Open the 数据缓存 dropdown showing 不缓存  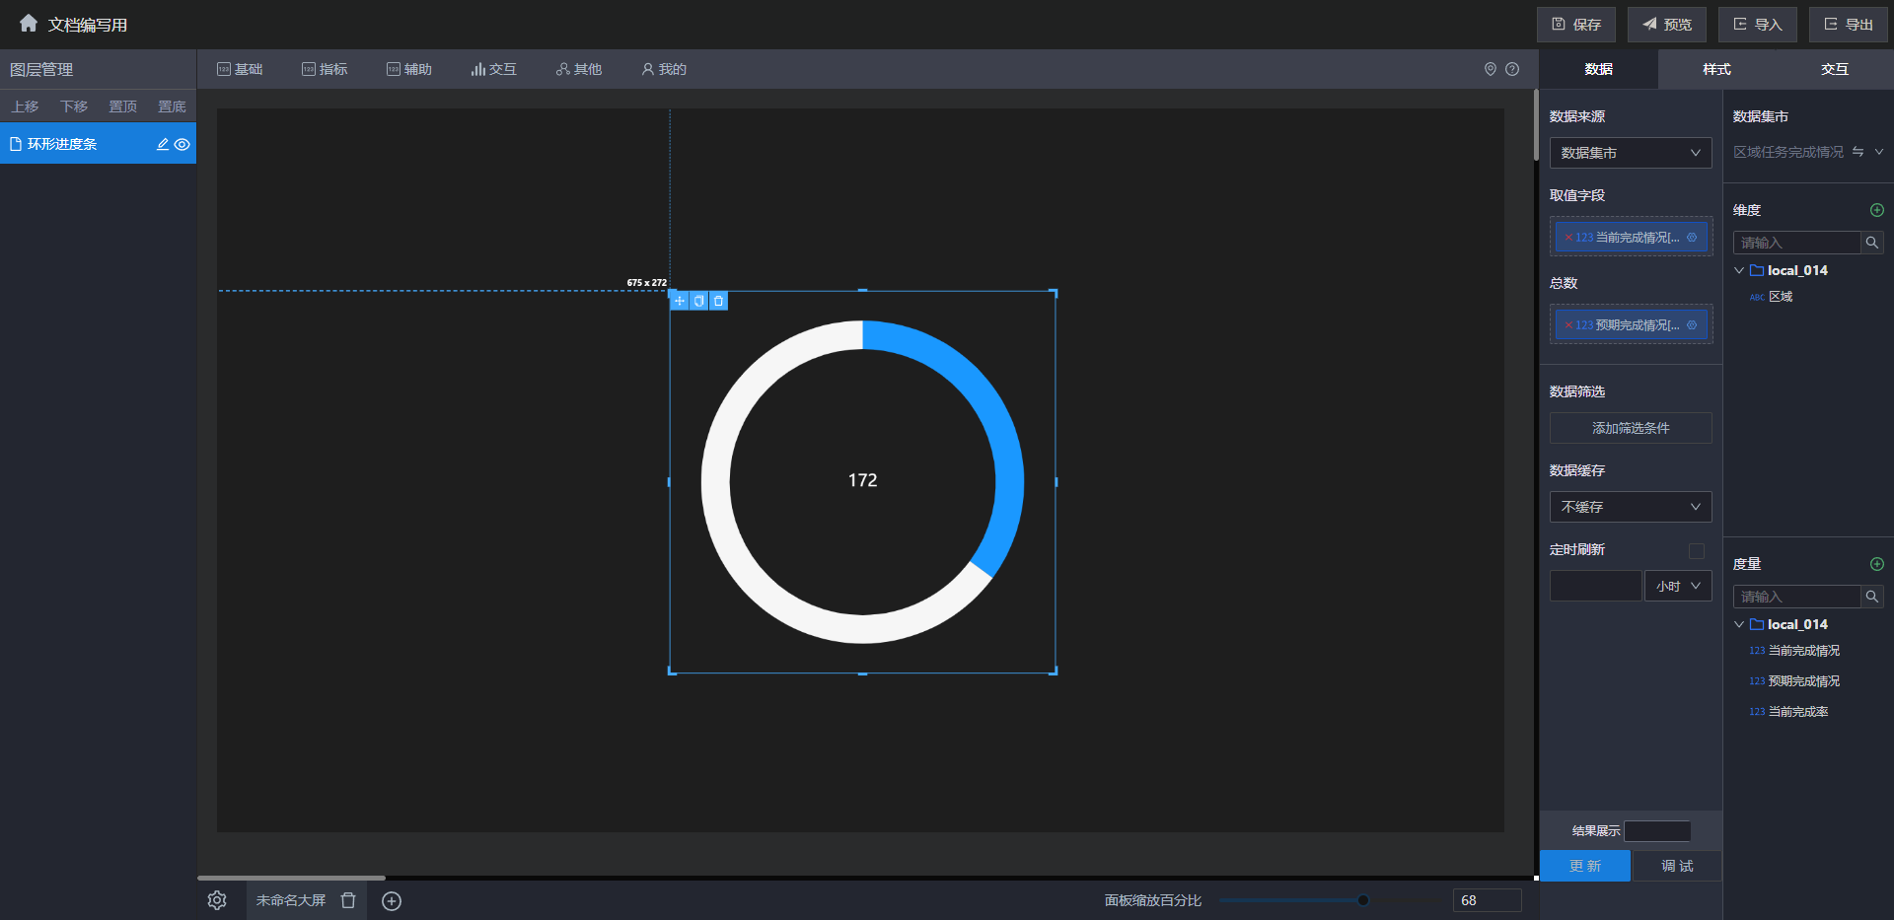coord(1630,507)
